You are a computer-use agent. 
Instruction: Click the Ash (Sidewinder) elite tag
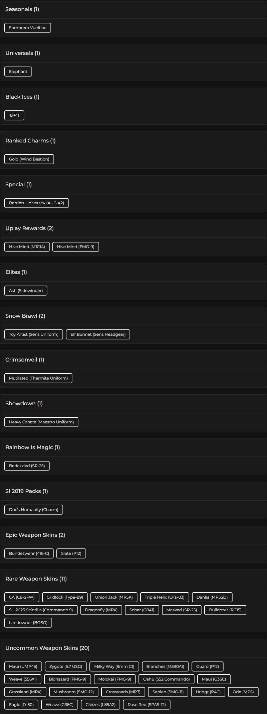[x=26, y=291]
